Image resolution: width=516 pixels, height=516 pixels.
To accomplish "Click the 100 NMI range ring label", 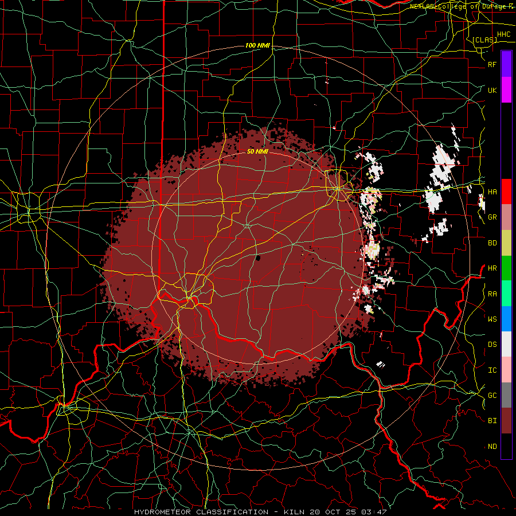I will [257, 45].
